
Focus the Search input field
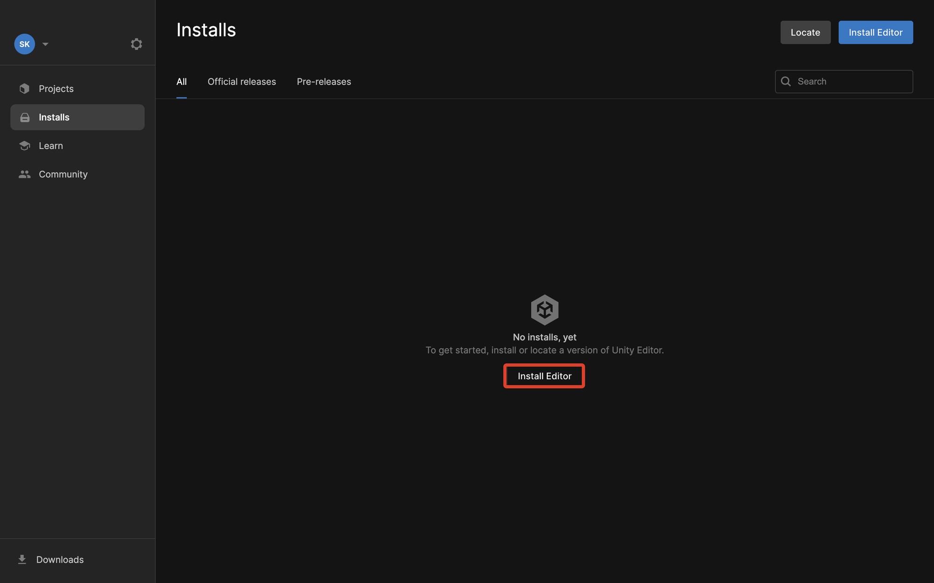pos(844,82)
